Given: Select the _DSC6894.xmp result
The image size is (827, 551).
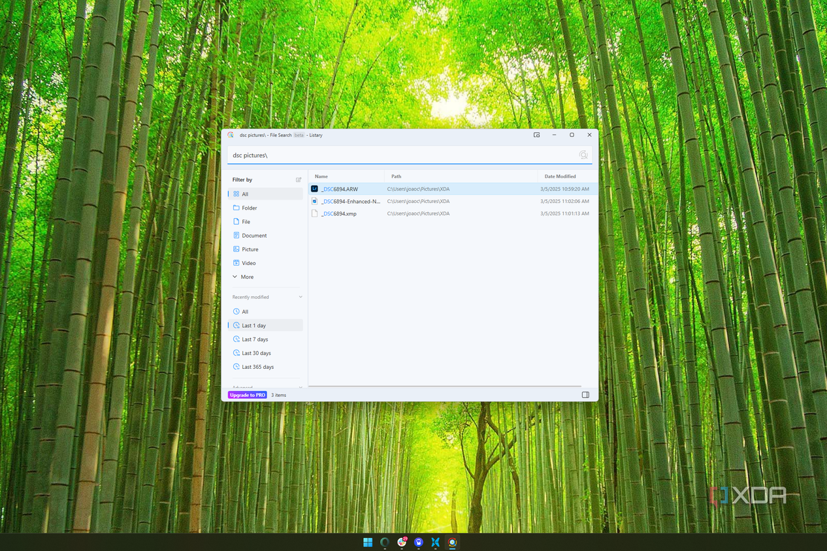Looking at the screenshot, I should tap(452, 213).
